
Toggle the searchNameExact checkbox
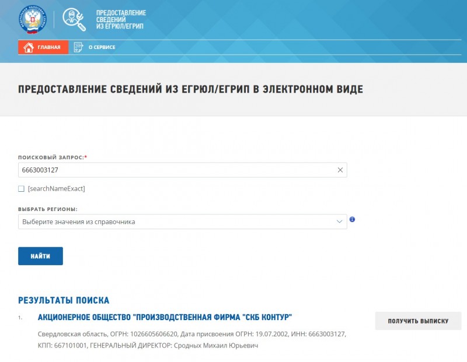tap(21, 189)
